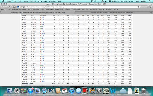The image size is (153, 96).
Task: Open the Bookmarks book icon
Action: (6, 10)
